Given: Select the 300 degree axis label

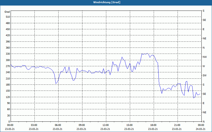Looking at the screenshot, I should click(x=8, y=60).
